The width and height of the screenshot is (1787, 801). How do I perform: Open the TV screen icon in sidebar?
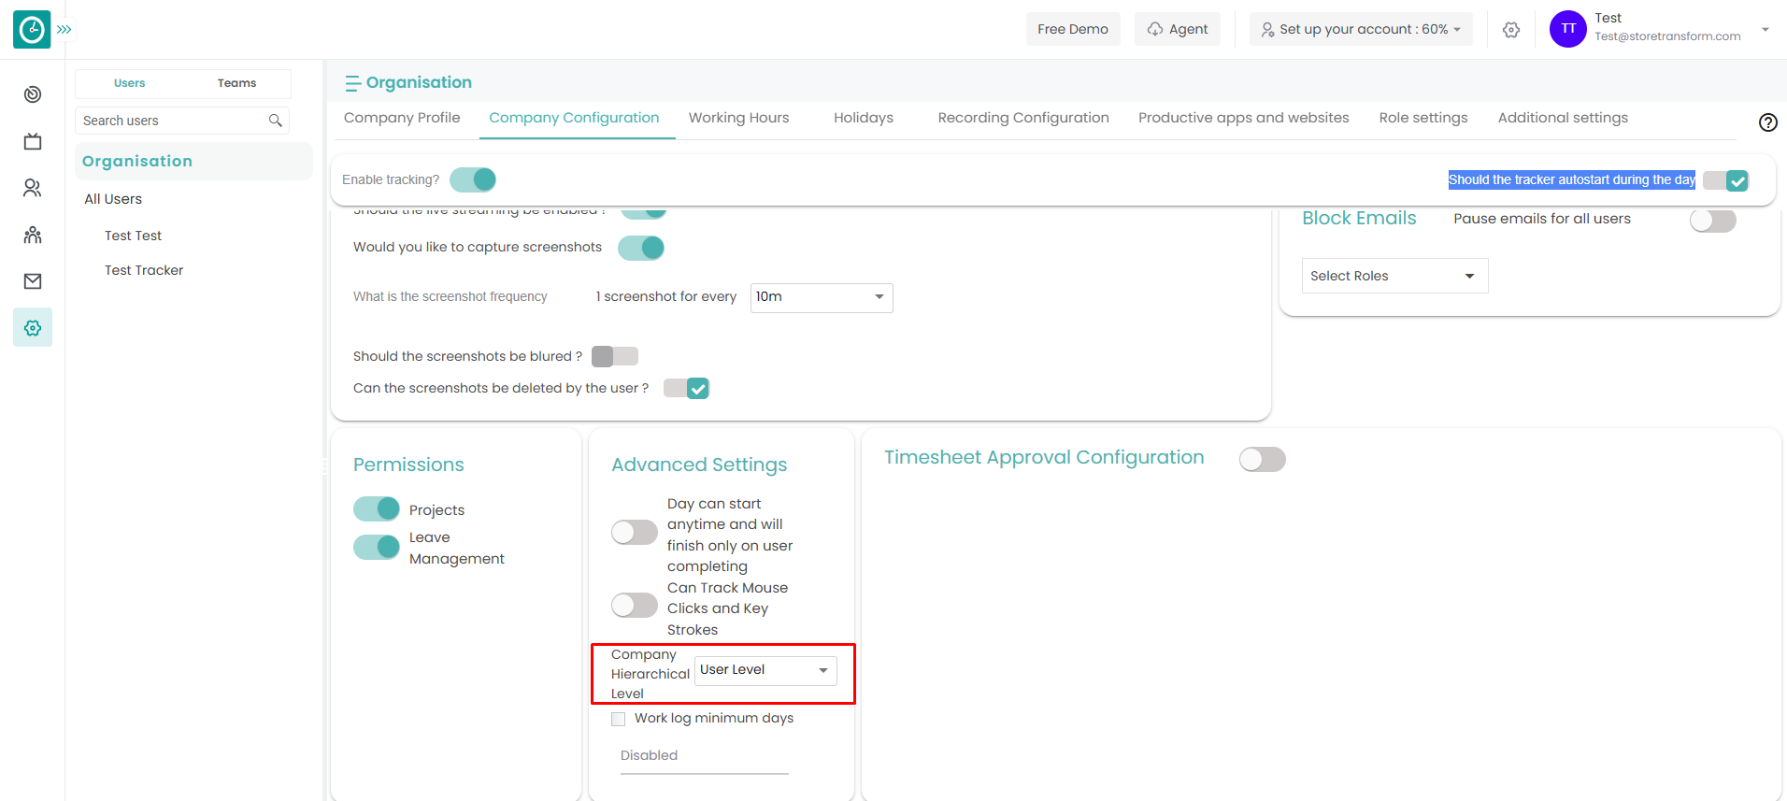click(x=33, y=141)
